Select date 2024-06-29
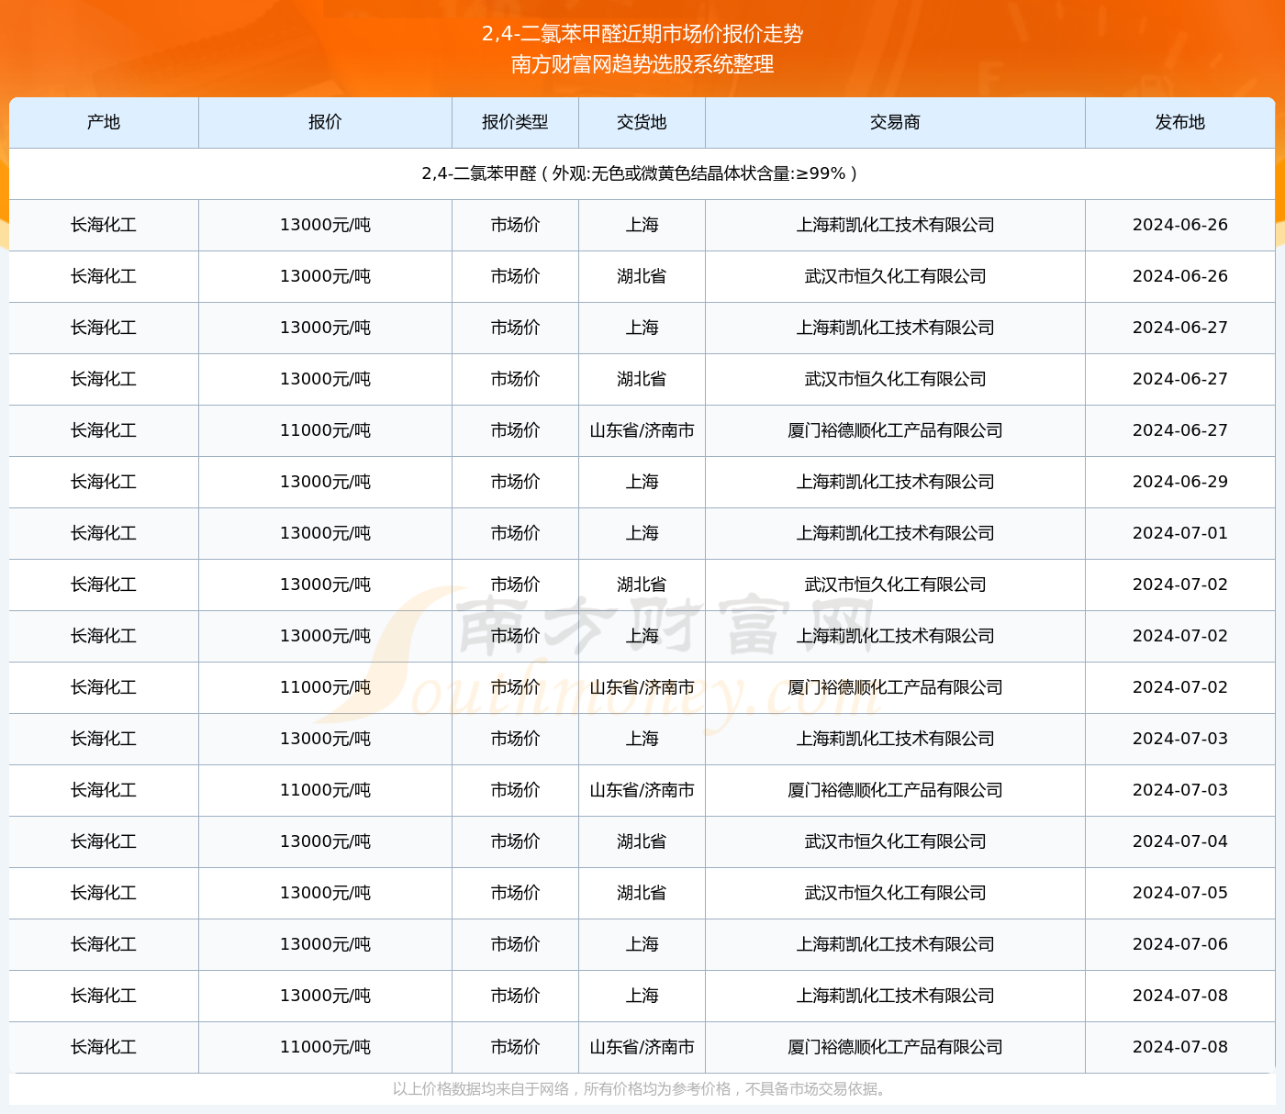This screenshot has height=1114, width=1285. pyautogui.click(x=1180, y=482)
